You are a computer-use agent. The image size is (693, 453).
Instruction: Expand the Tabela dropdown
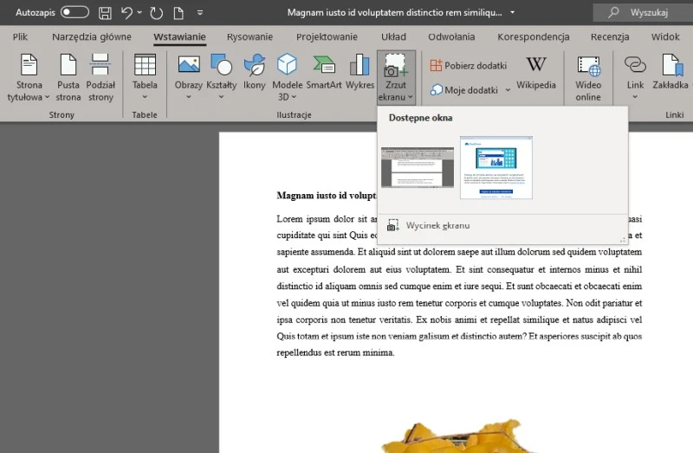point(145,96)
